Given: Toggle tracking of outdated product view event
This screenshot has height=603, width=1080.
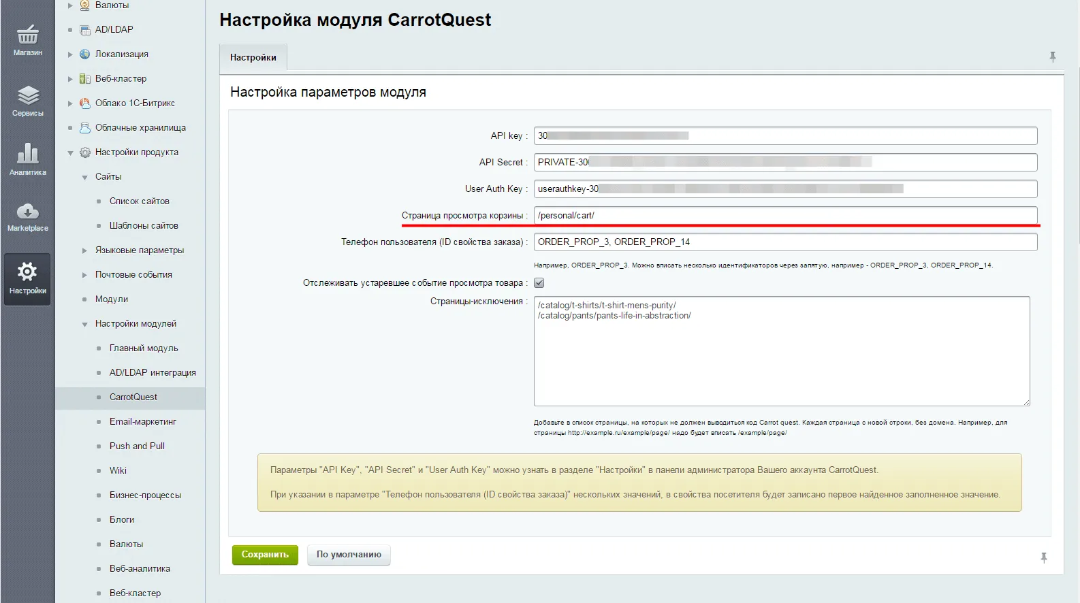Looking at the screenshot, I should point(539,283).
